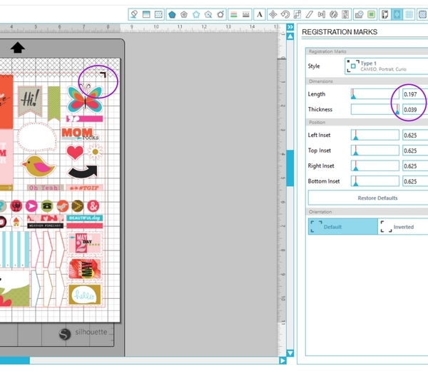Select the daisy flower sticker
This screenshot has height=376, width=428.
coord(95,152)
